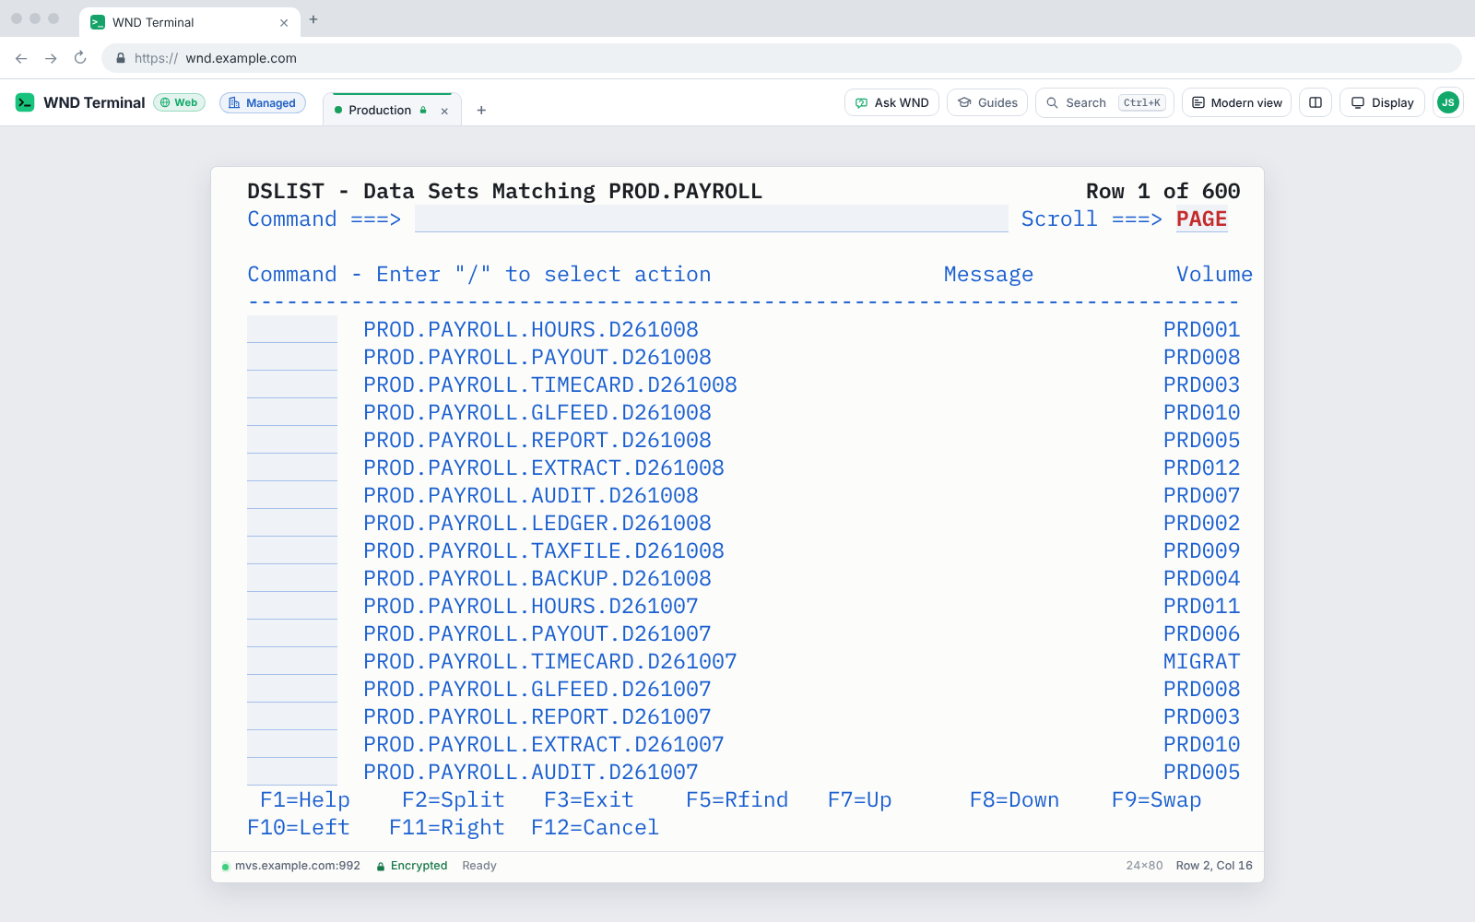Click command field for PROD.PAYROLL.HOURS.D261008
This screenshot has width=1475, height=922.
coord(292,329)
